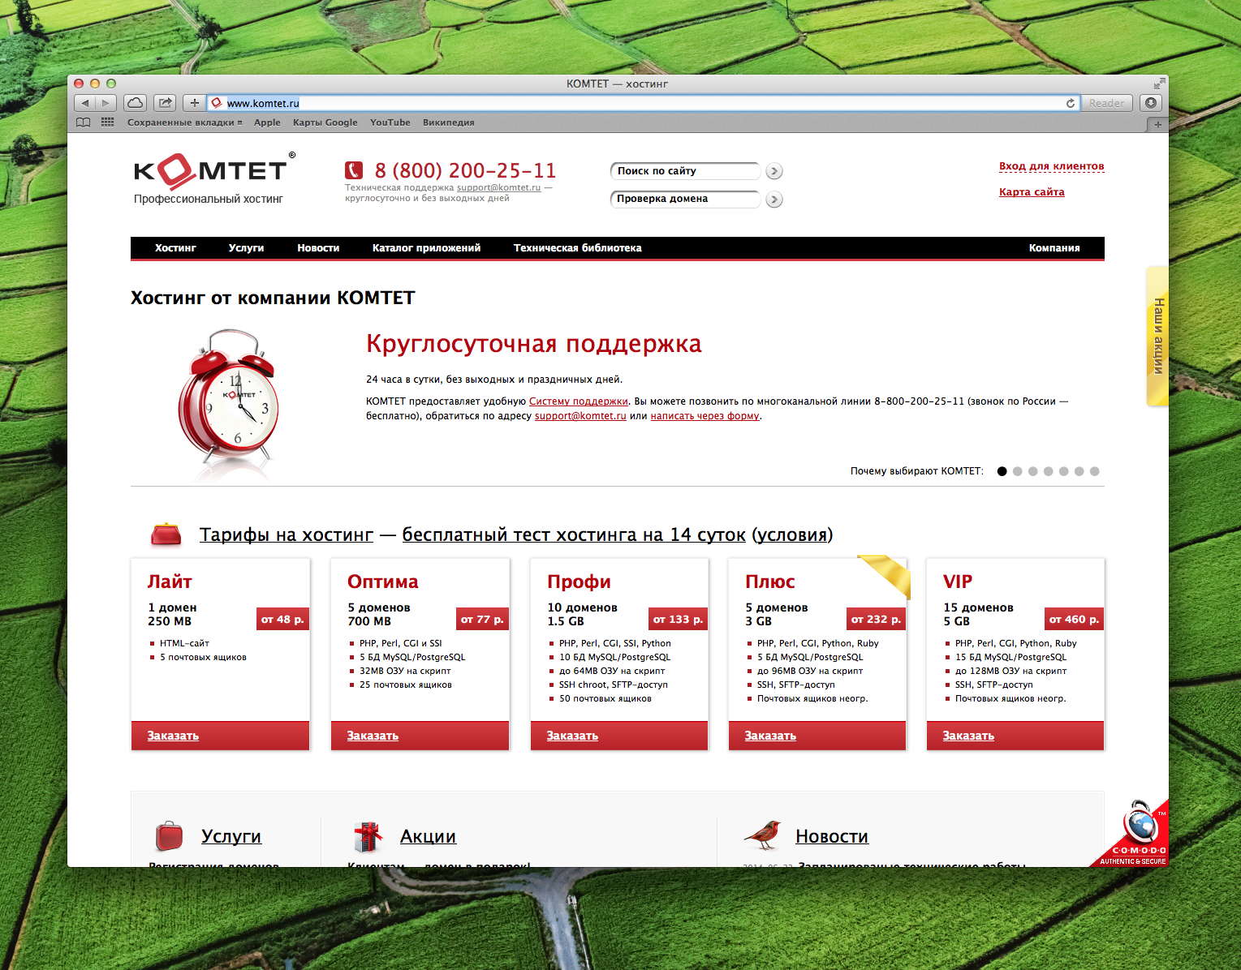This screenshot has width=1241, height=970.
Task: Click the plus add-bookmark button
Action: coord(194,103)
